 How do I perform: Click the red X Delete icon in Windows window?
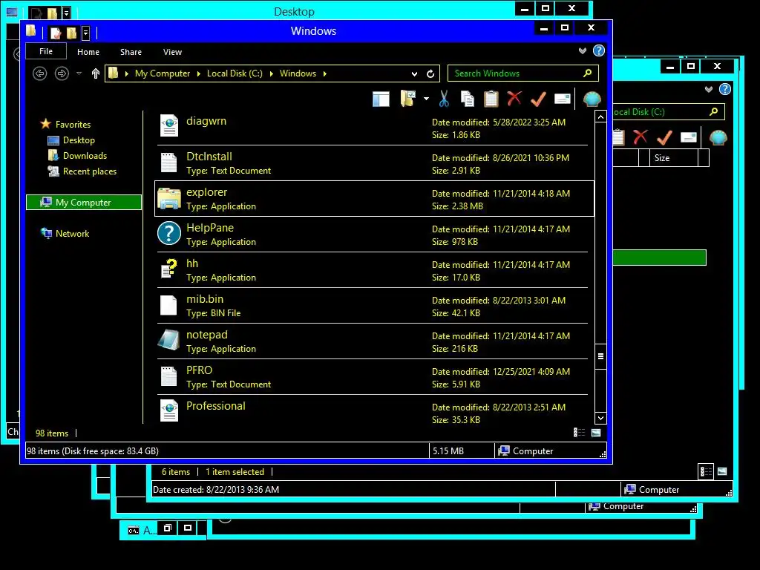(x=514, y=99)
